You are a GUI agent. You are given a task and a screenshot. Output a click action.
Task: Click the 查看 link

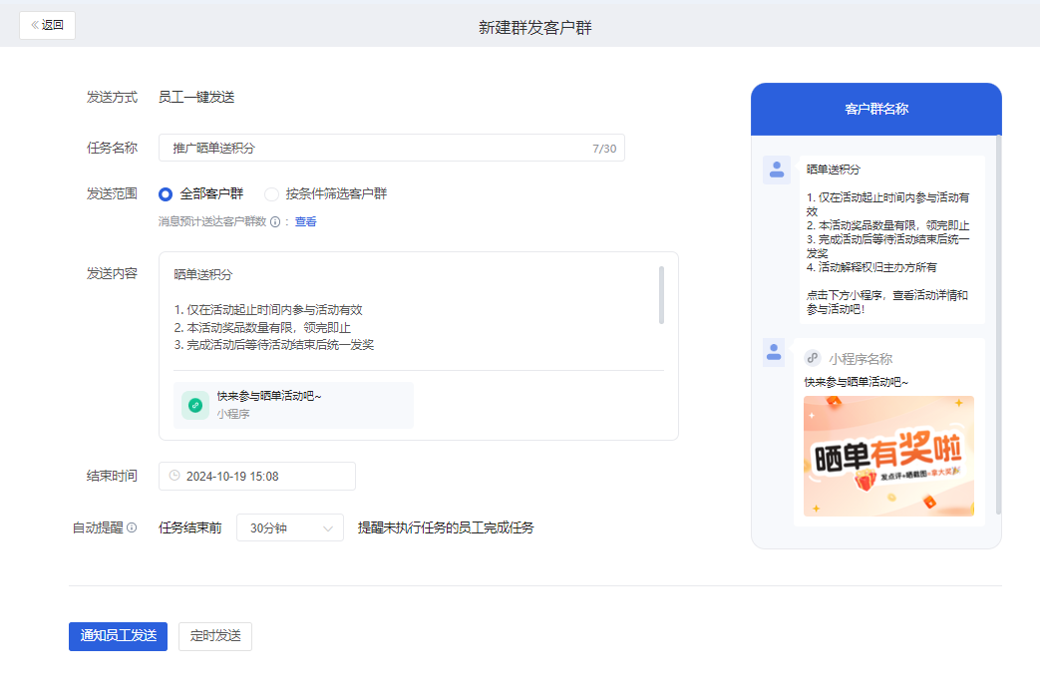click(306, 221)
